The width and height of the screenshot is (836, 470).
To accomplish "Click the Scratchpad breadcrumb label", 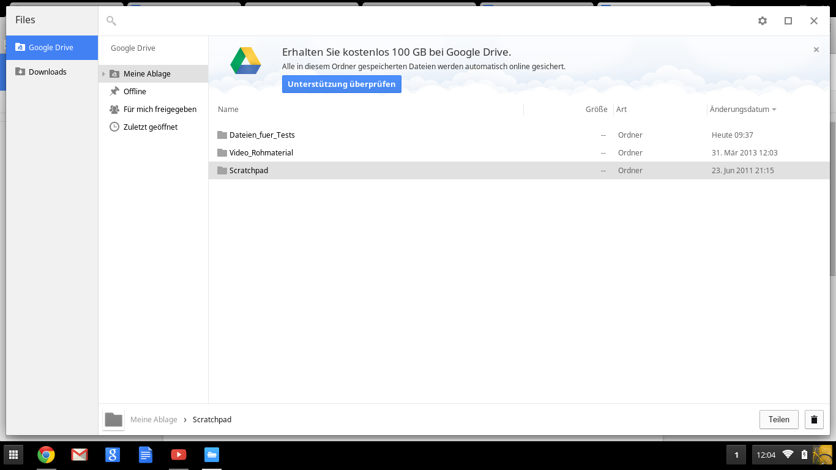I will click(212, 419).
